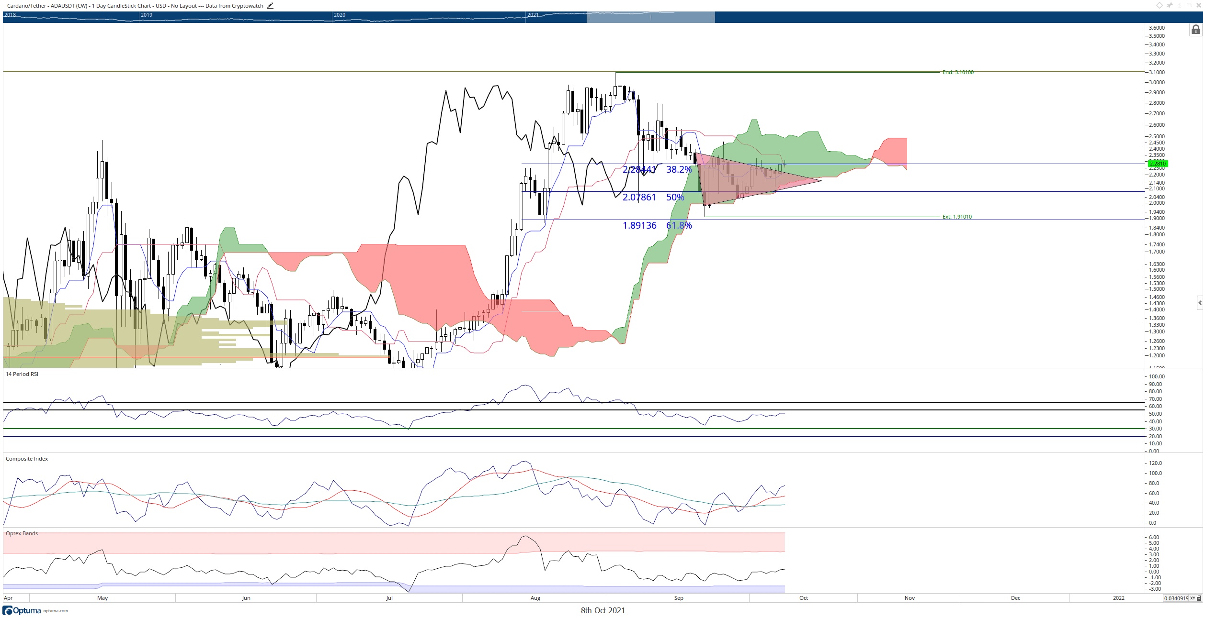Toggle the price scale padlock icon
This screenshot has height=618, width=1206.
click(x=1195, y=30)
